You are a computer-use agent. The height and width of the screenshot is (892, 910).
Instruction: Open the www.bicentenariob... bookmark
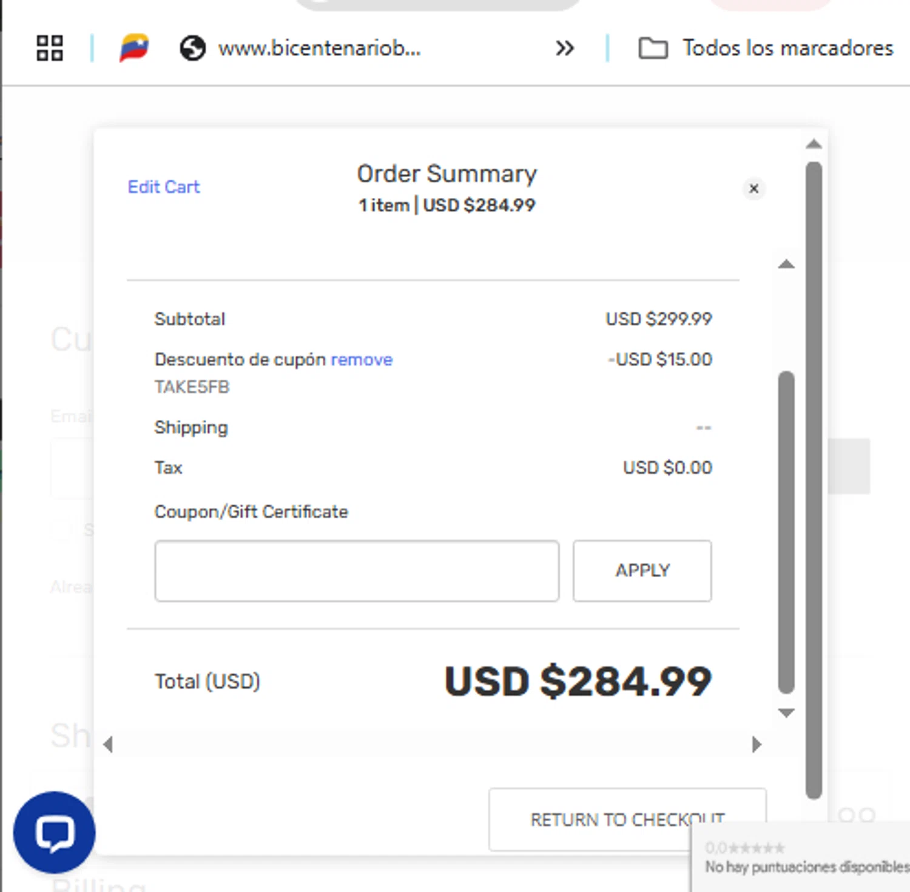[300, 48]
